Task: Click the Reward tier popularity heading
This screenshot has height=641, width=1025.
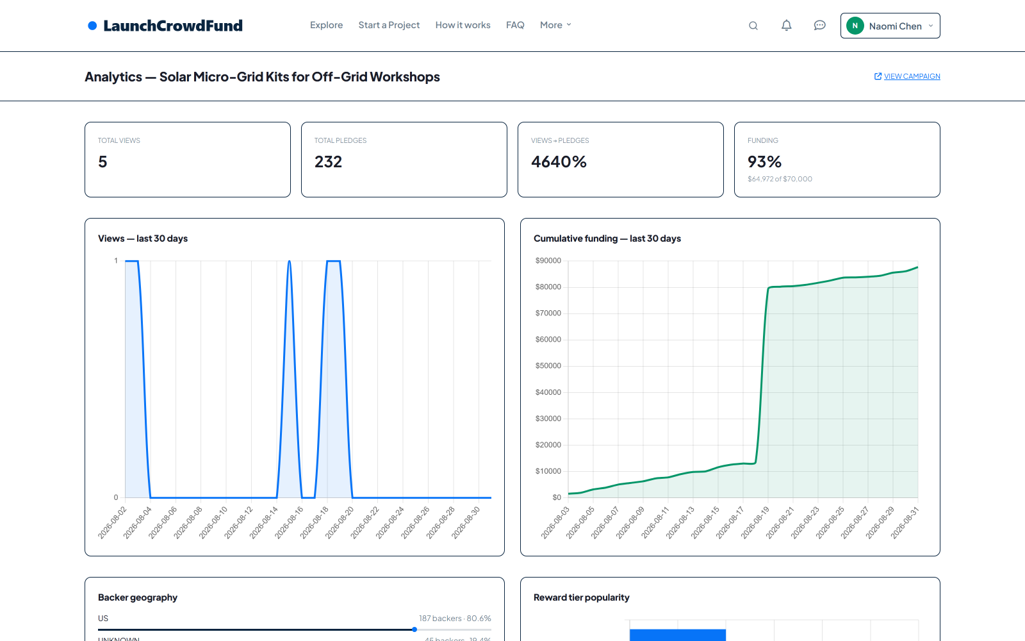Action: [x=582, y=597]
